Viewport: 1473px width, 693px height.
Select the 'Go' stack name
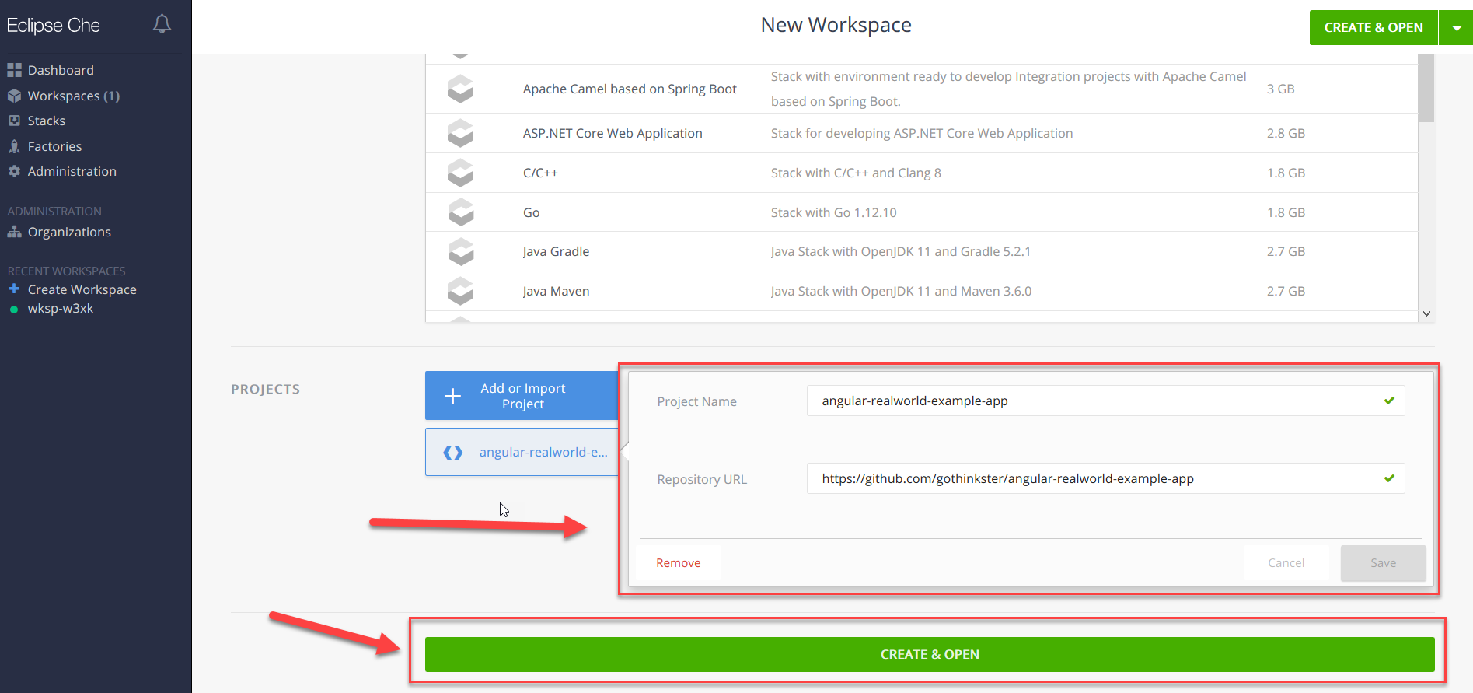pyautogui.click(x=531, y=212)
